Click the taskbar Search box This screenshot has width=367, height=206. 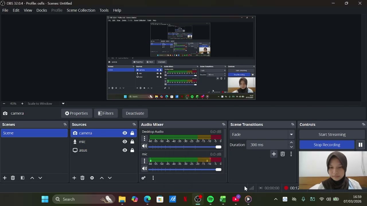pyautogui.click(x=83, y=199)
